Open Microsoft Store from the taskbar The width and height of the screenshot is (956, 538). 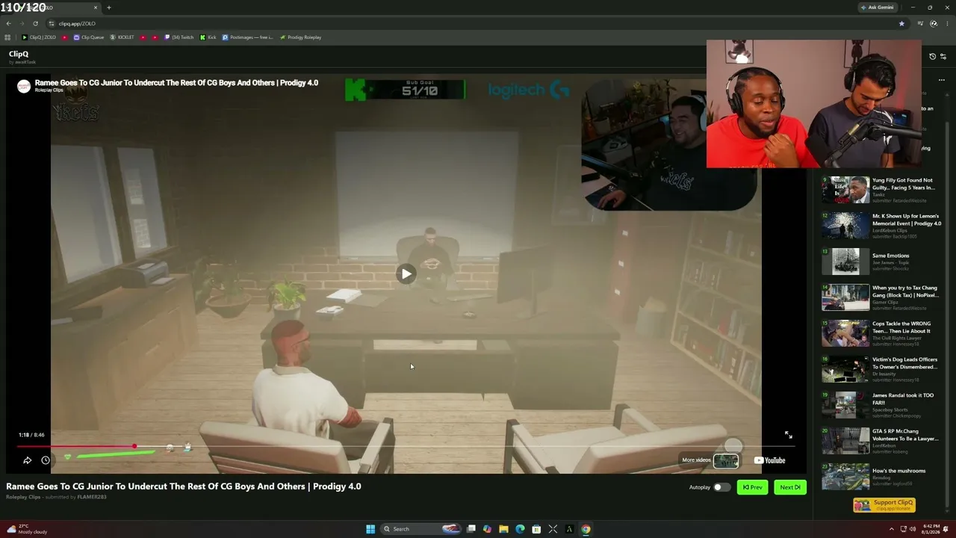pos(536,529)
